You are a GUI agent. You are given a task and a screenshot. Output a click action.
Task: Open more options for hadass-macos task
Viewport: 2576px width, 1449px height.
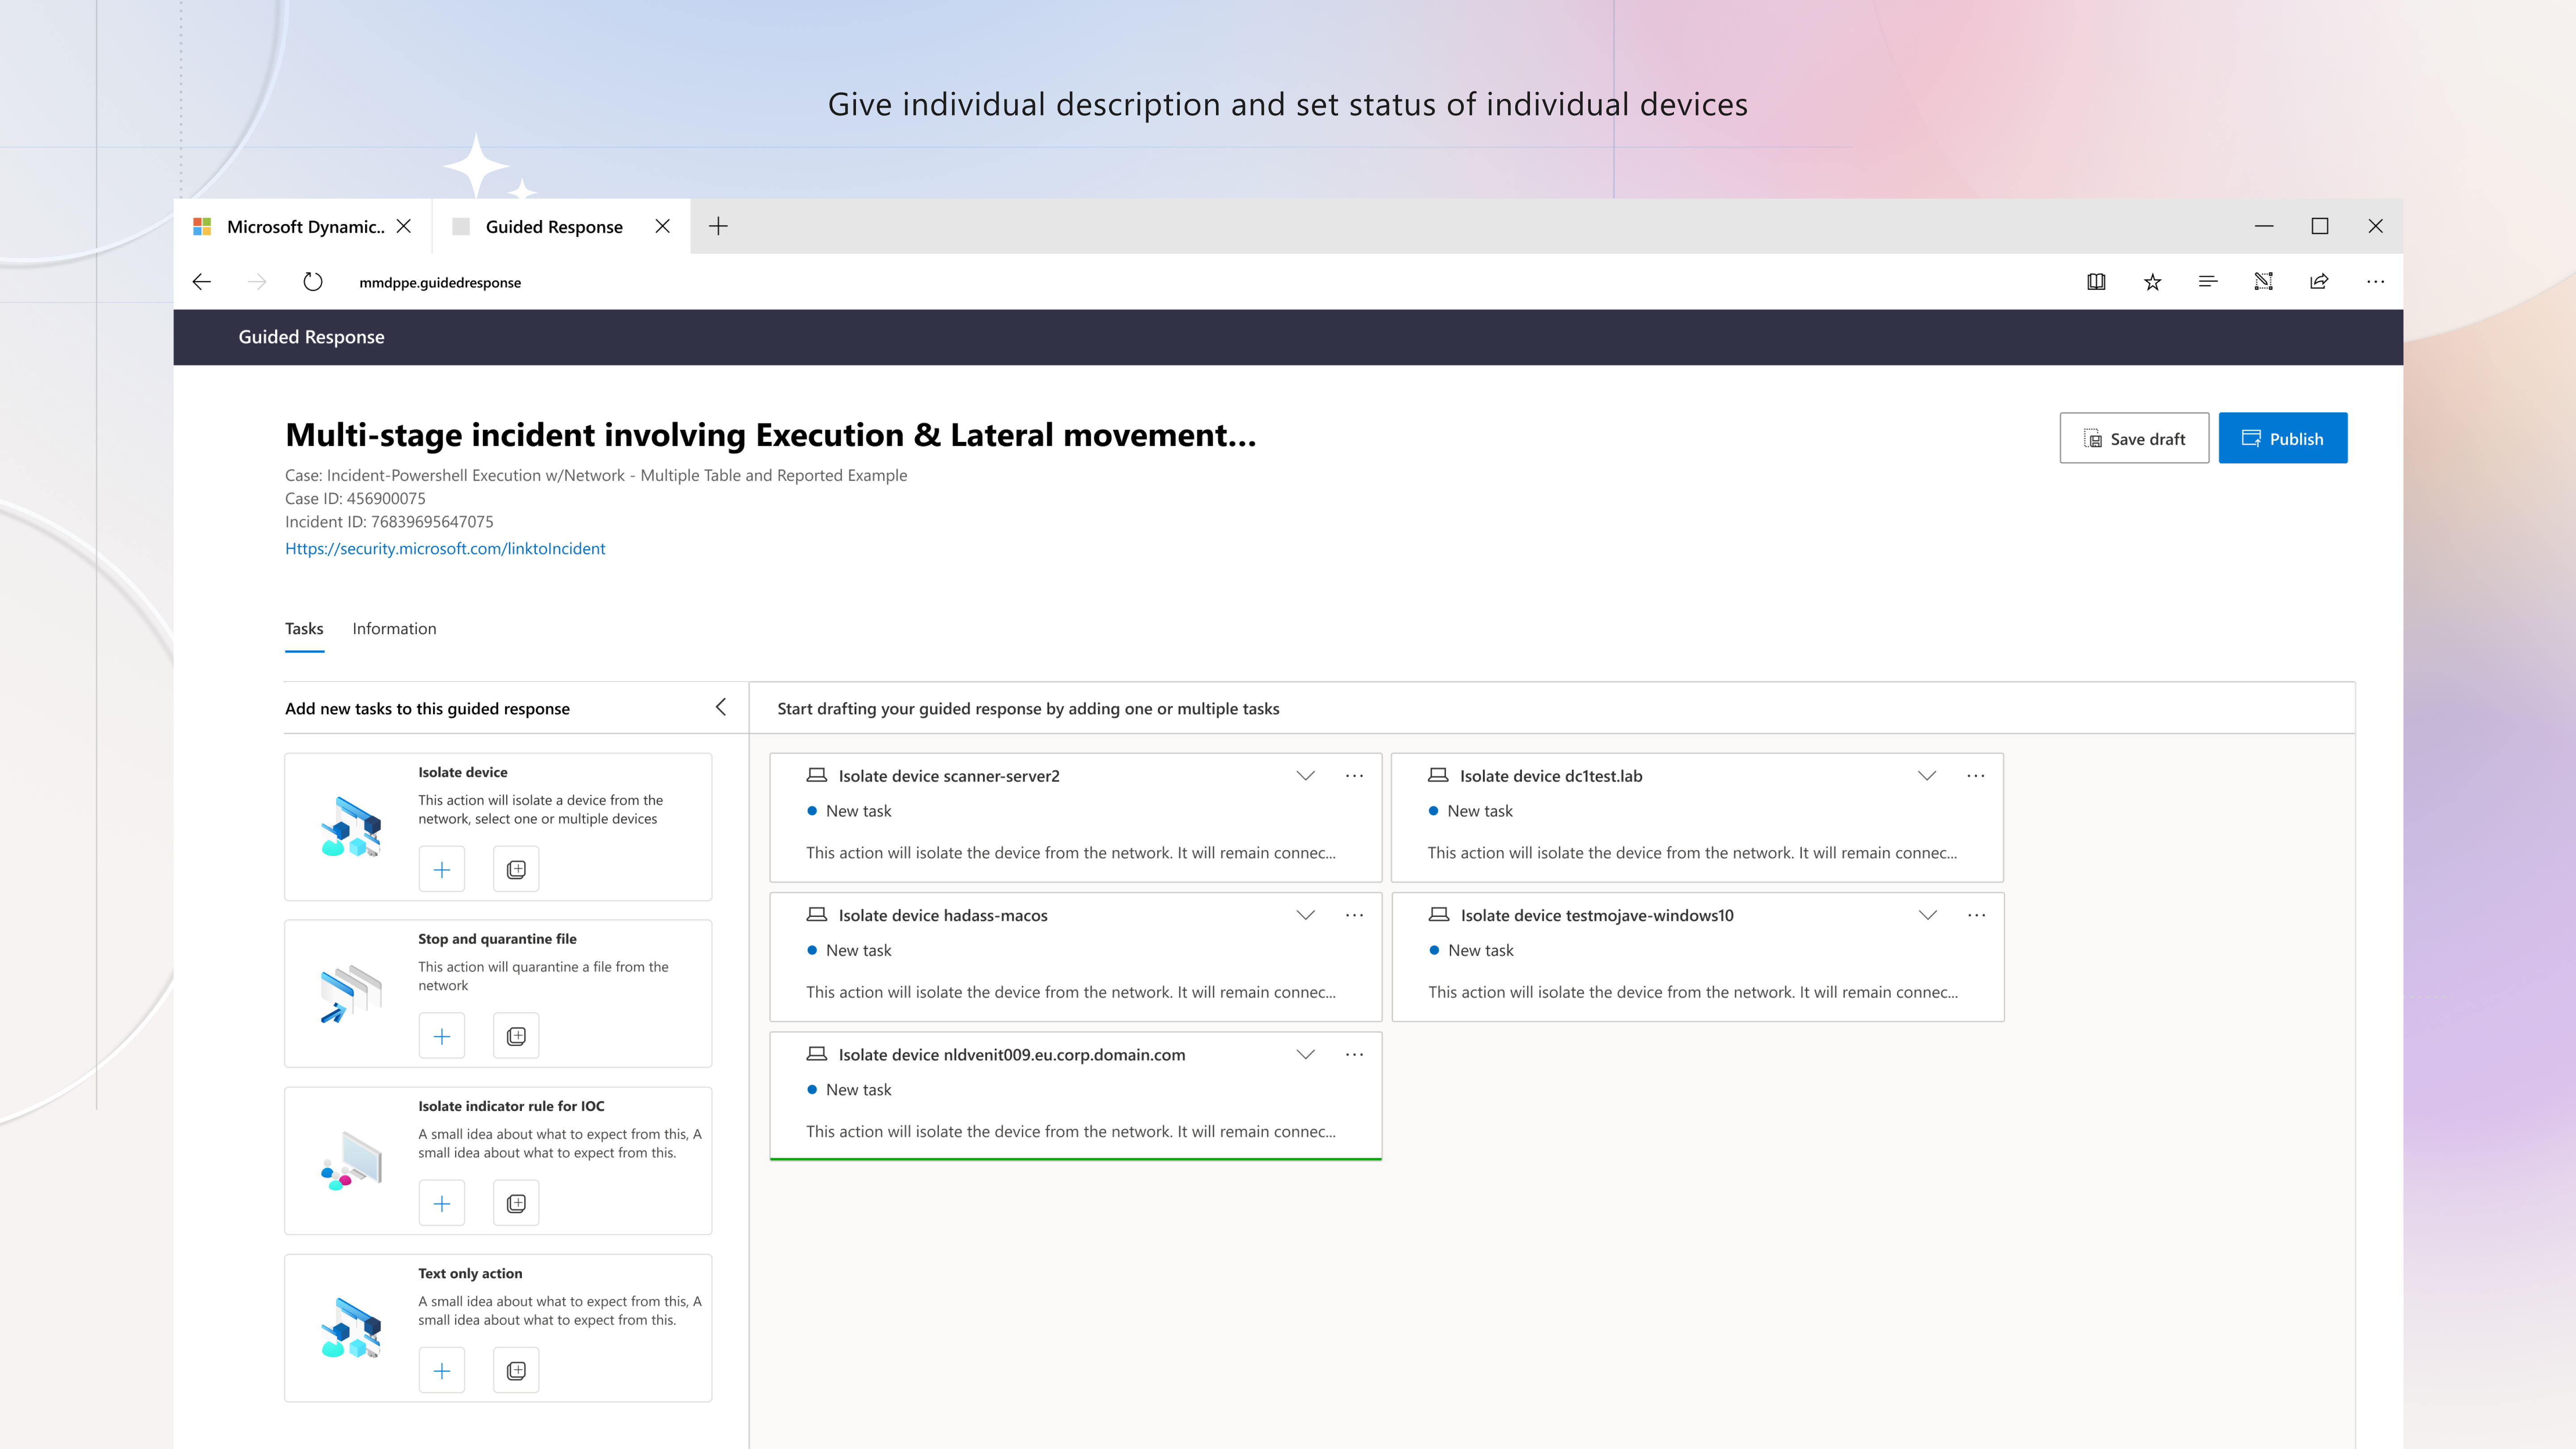[1354, 915]
